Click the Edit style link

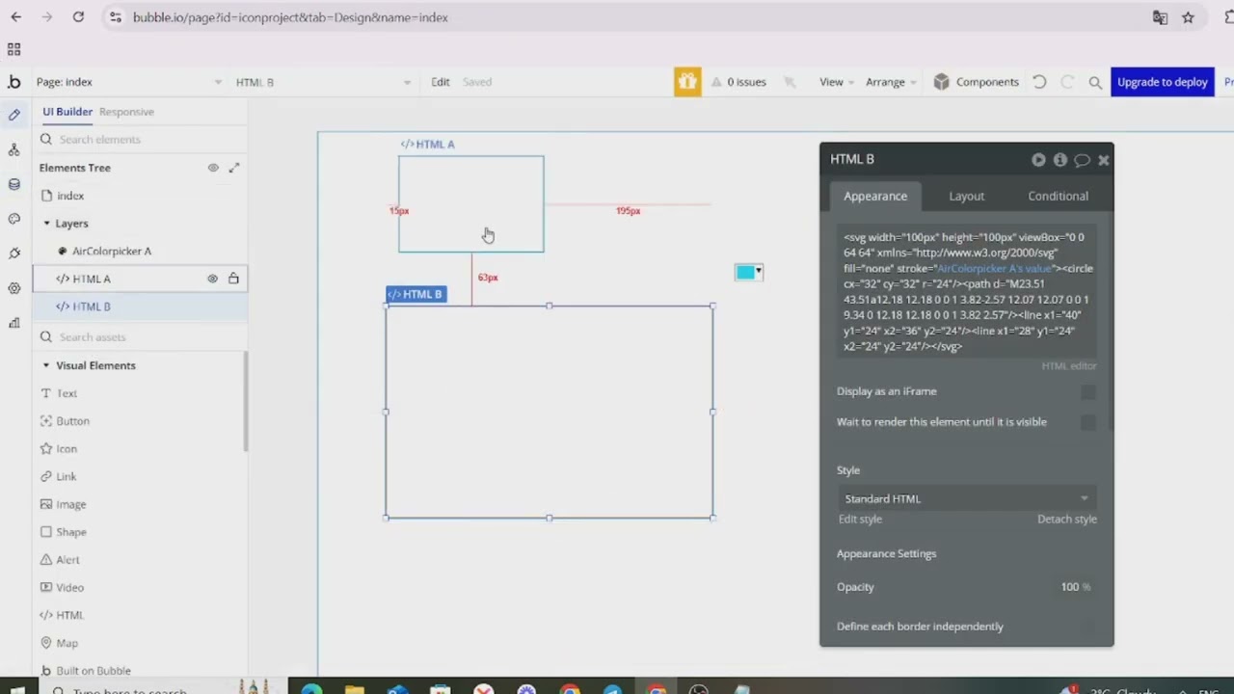click(x=860, y=519)
